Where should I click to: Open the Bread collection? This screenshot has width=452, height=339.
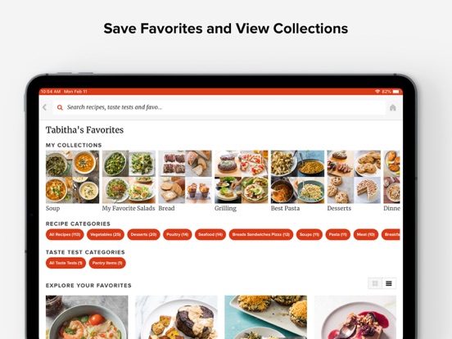point(185,181)
